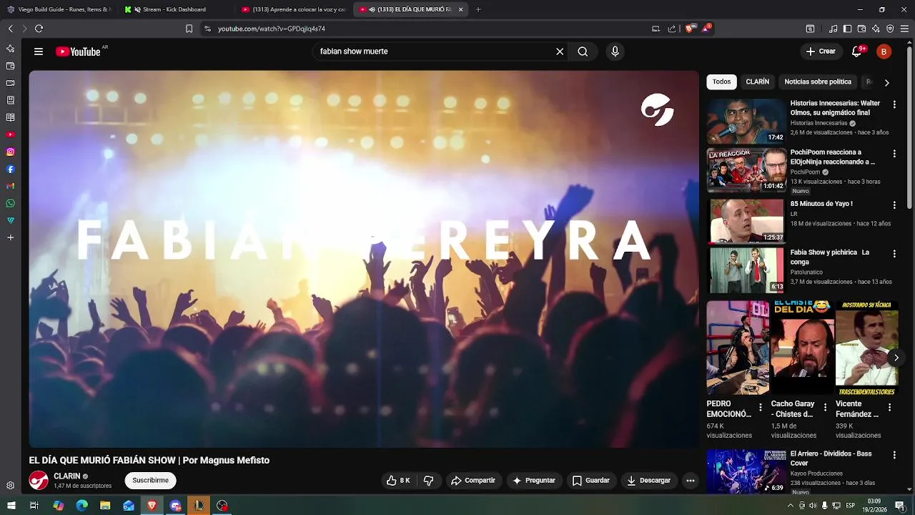
Task: Open the browser main menu
Action: [x=904, y=29]
